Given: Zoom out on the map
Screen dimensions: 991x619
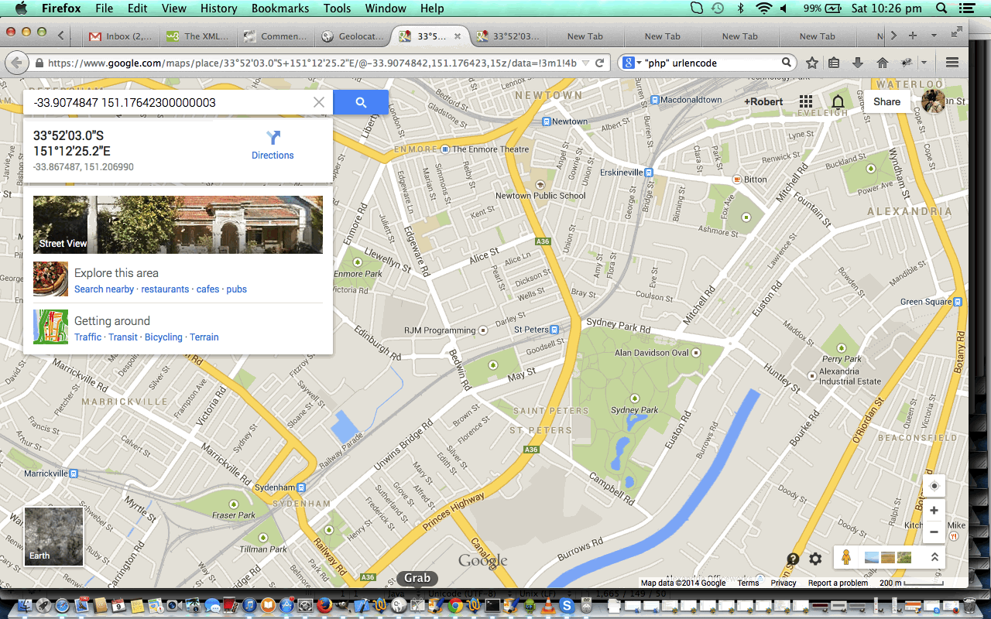Looking at the screenshot, I should click(934, 532).
